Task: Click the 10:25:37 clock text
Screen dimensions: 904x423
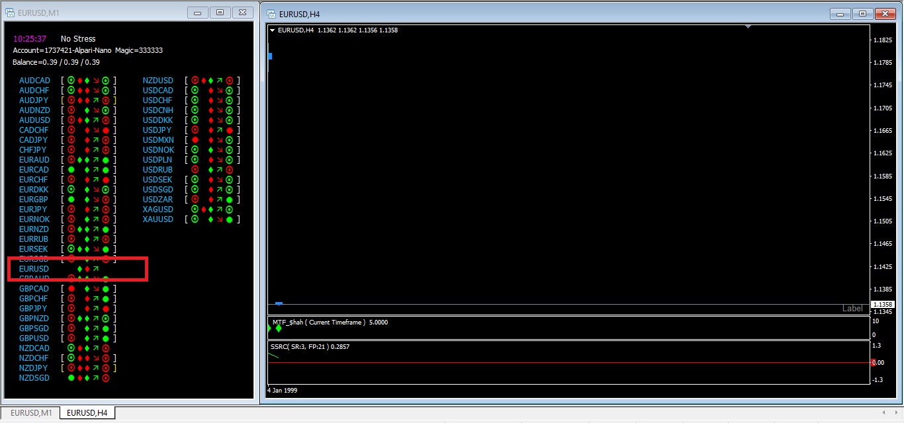Action: tap(30, 39)
